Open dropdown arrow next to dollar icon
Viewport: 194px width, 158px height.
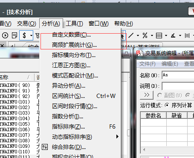tap(31, 35)
